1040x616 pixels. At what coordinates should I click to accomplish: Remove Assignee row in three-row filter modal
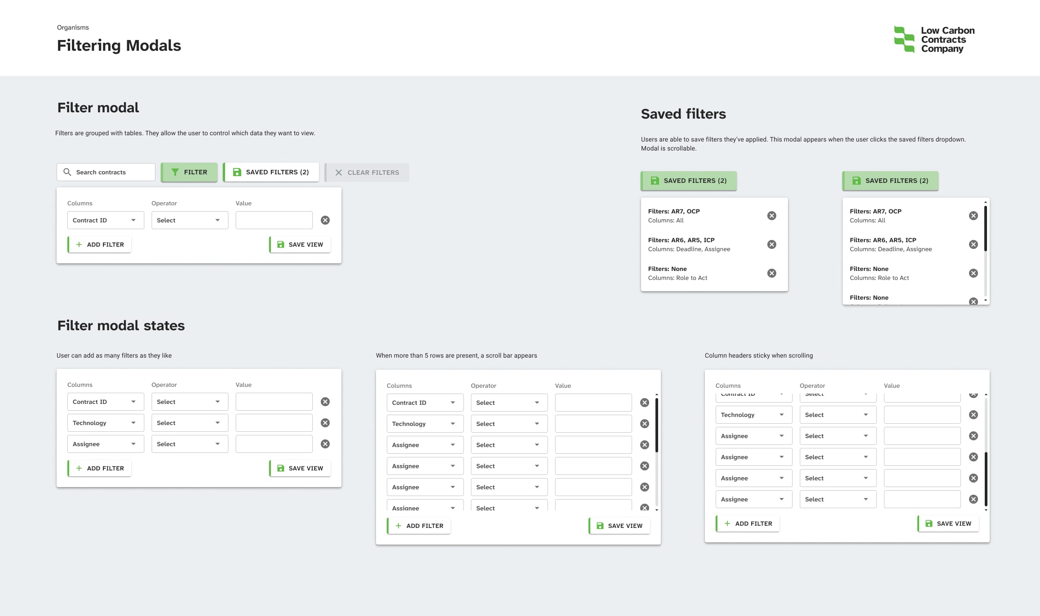[x=325, y=444]
